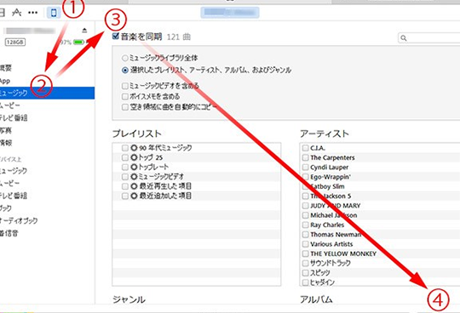Select ミュージックライブラリ全体 radio button

[125, 58]
